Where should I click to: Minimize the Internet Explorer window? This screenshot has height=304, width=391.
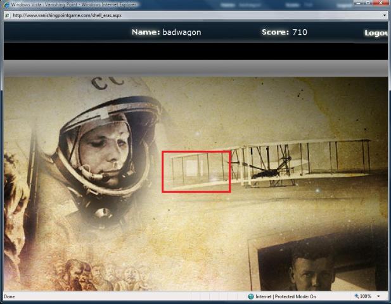[x=359, y=3]
